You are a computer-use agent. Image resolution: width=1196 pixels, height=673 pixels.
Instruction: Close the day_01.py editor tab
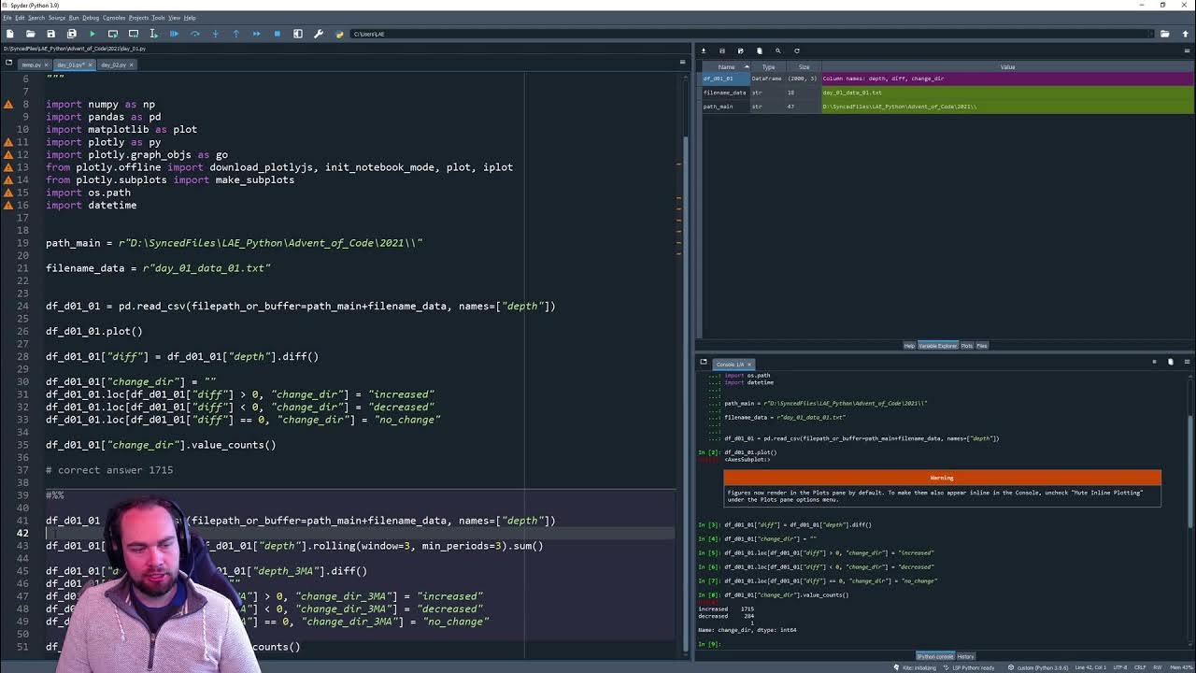click(89, 64)
